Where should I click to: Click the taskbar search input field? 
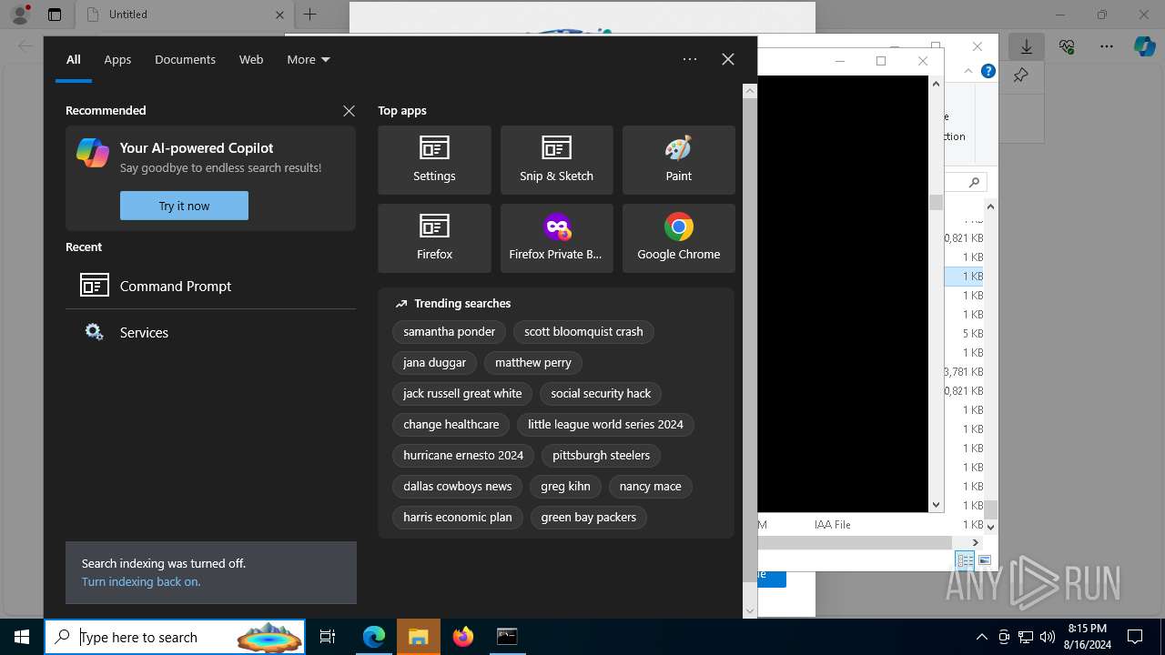[x=176, y=637]
